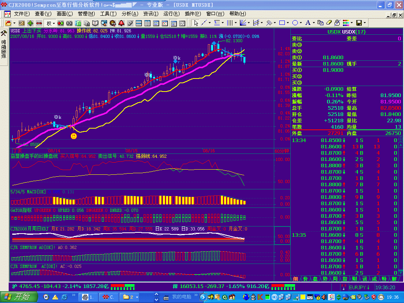Screen dimensions: 404x303
Task: Click the 60分钟 period label
Action: coord(282,151)
